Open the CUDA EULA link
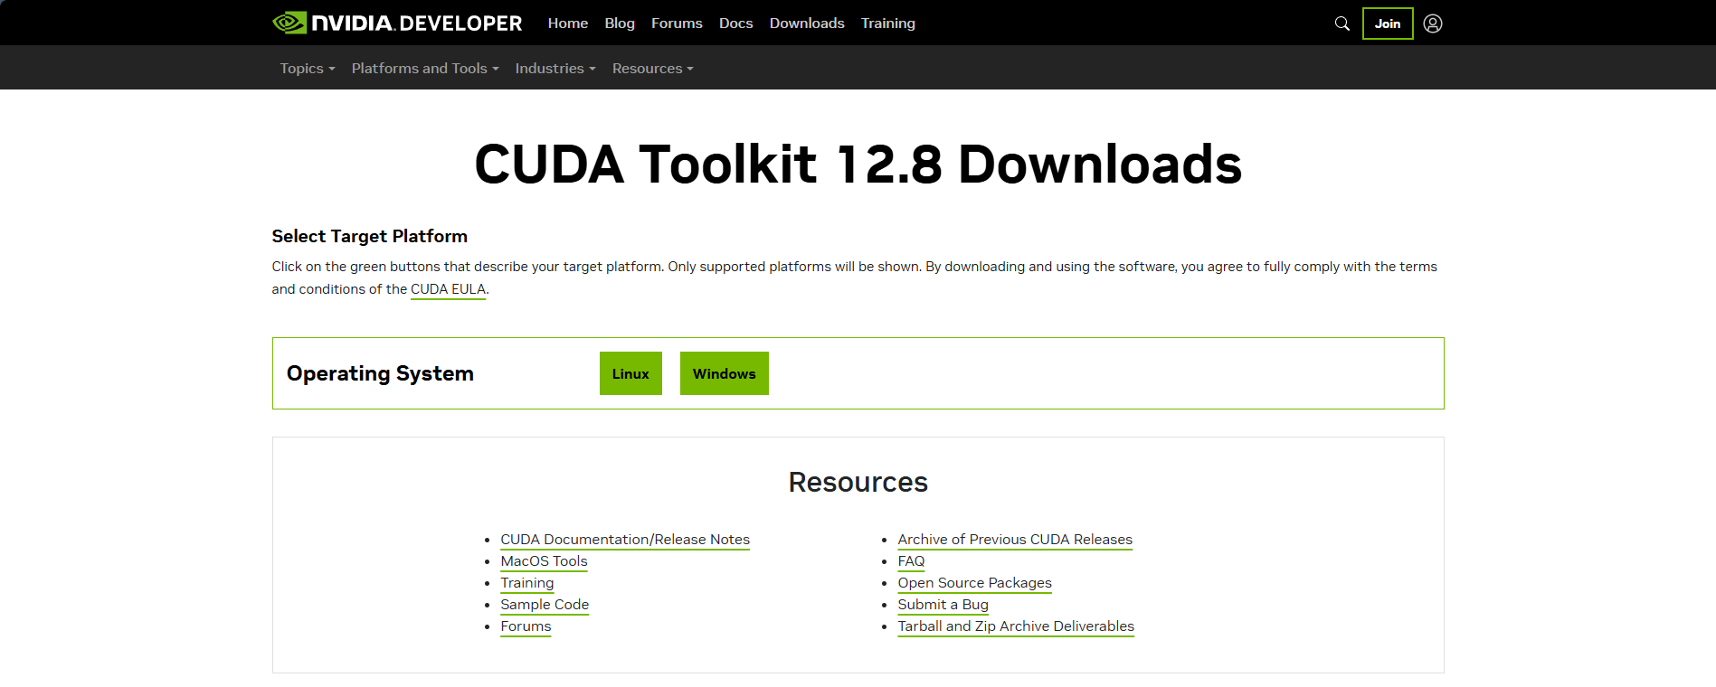The image size is (1716, 687). pyautogui.click(x=449, y=289)
